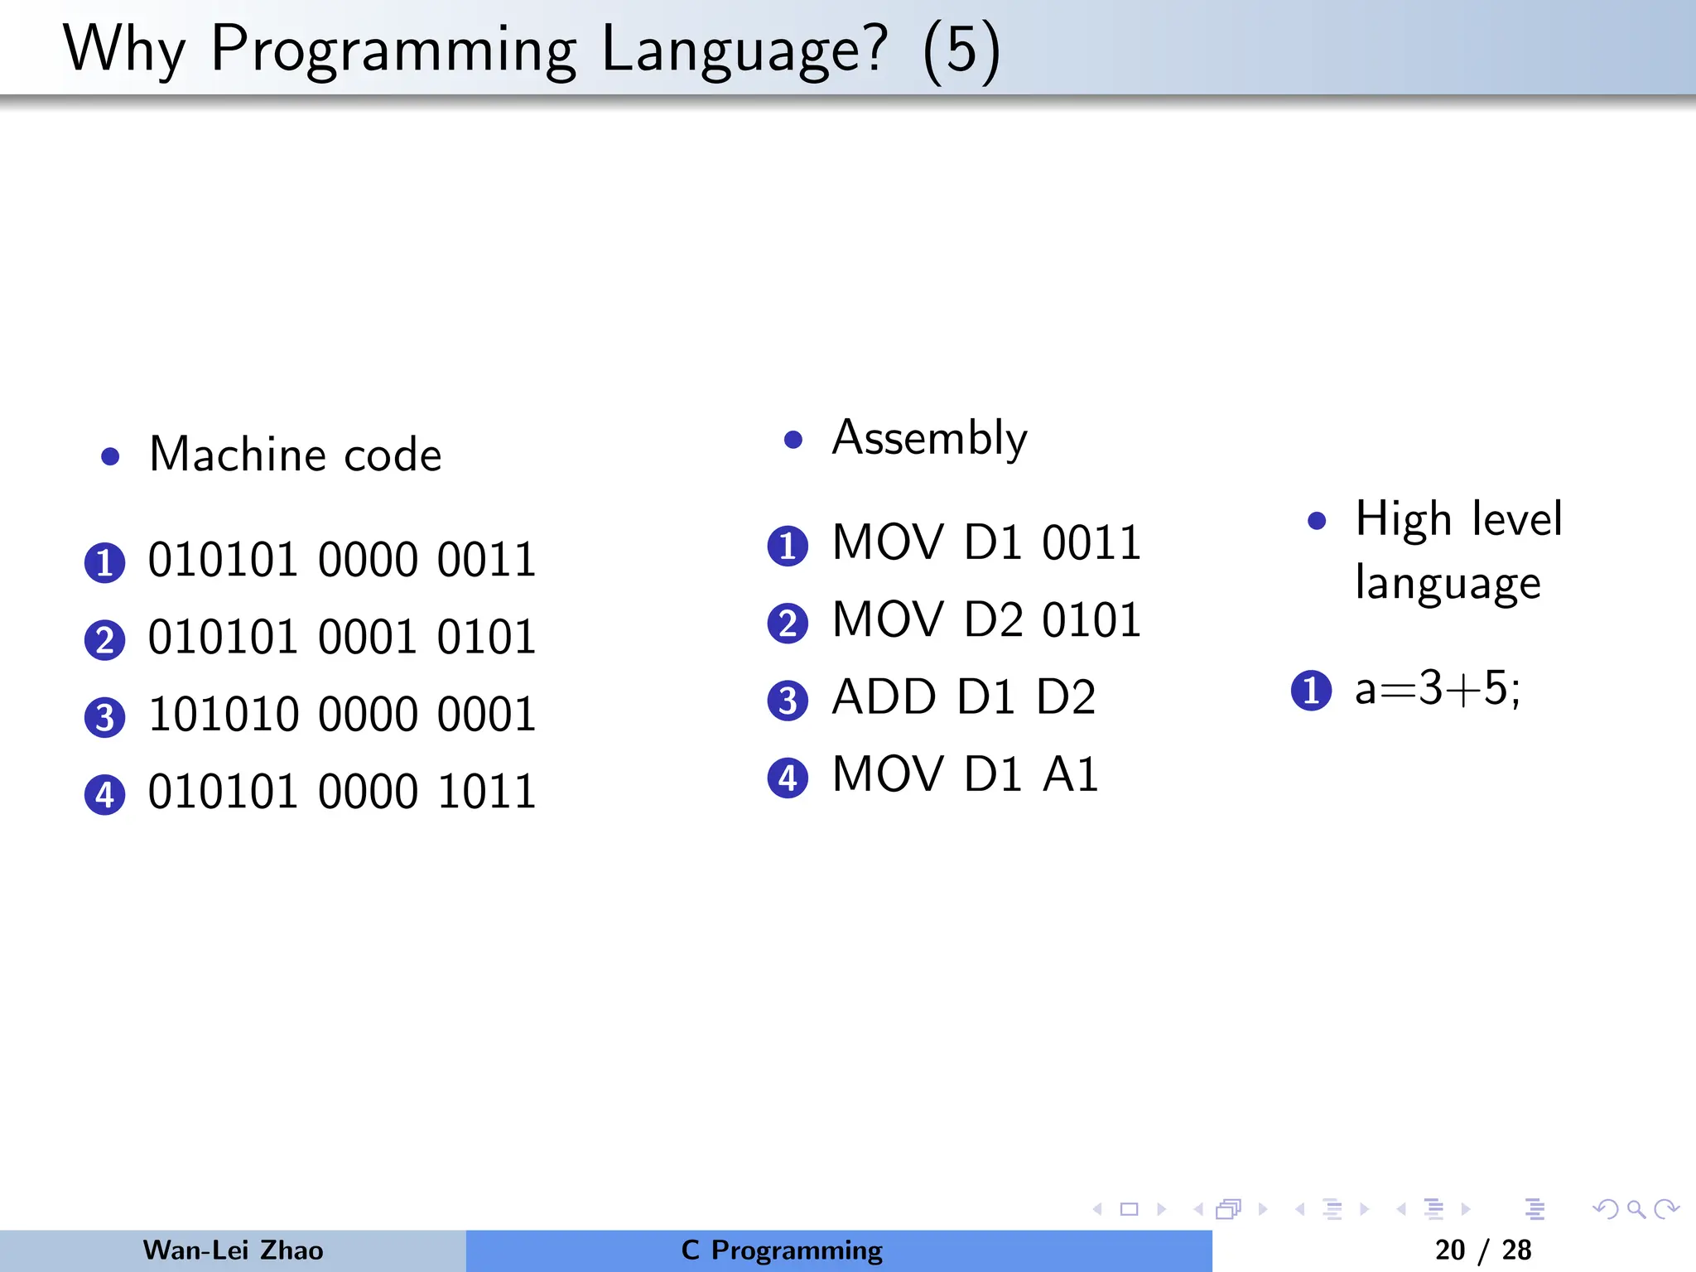Click machine code line '010101 0000 1011'
This screenshot has height=1272, width=1696.
(x=342, y=791)
